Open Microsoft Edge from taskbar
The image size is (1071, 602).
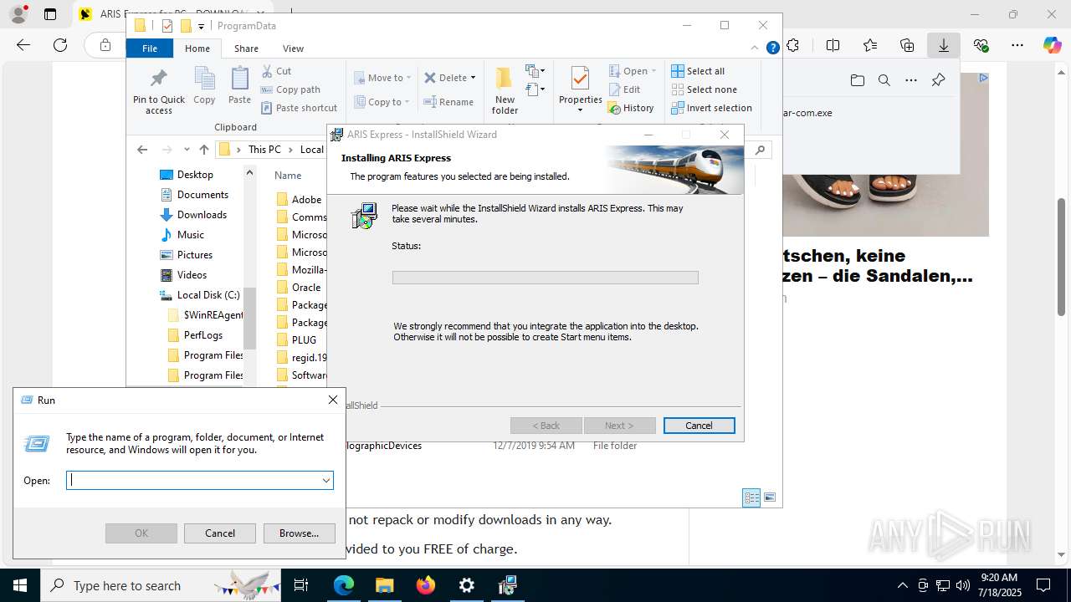pos(344,585)
